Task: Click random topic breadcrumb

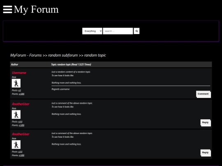Action: pos(95,55)
